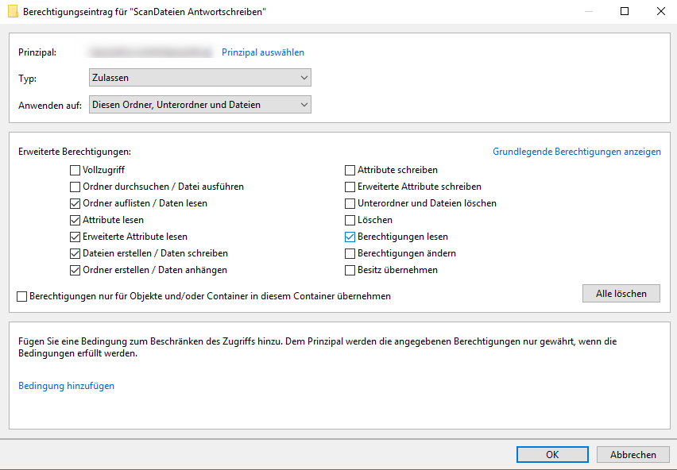Check the Besitz übernehmen box
Image resolution: width=677 pixels, height=470 pixels.
point(350,271)
